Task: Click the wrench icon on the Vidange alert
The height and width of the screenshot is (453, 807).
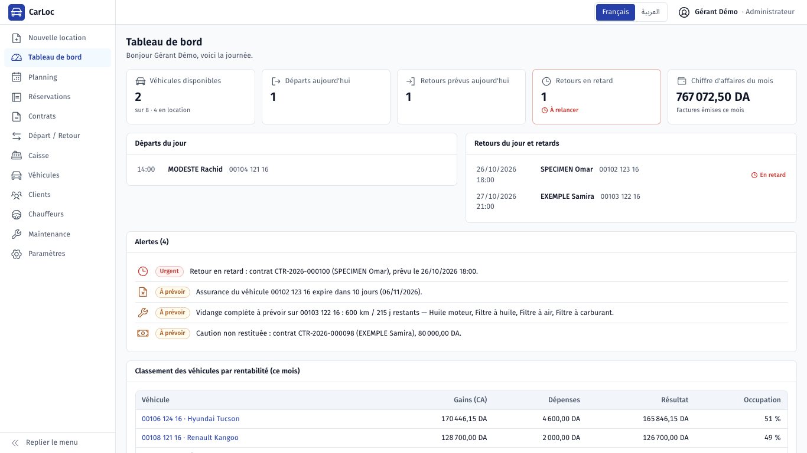Action: [143, 313]
